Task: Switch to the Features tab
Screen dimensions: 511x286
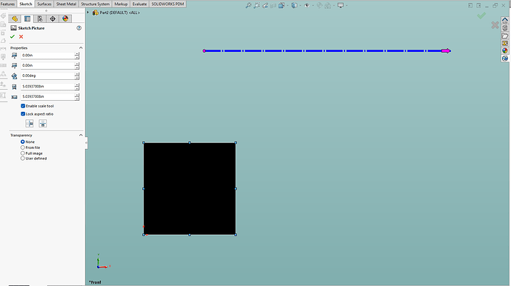Action: (7, 4)
